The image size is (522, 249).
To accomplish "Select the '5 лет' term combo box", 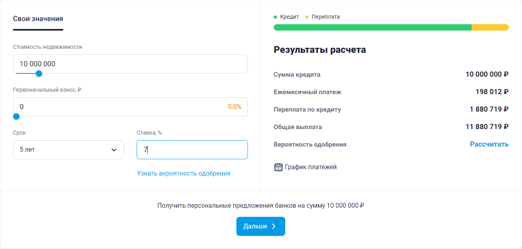I will [68, 150].
